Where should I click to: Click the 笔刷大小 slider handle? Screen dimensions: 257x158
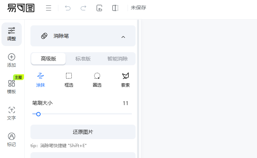(38, 114)
